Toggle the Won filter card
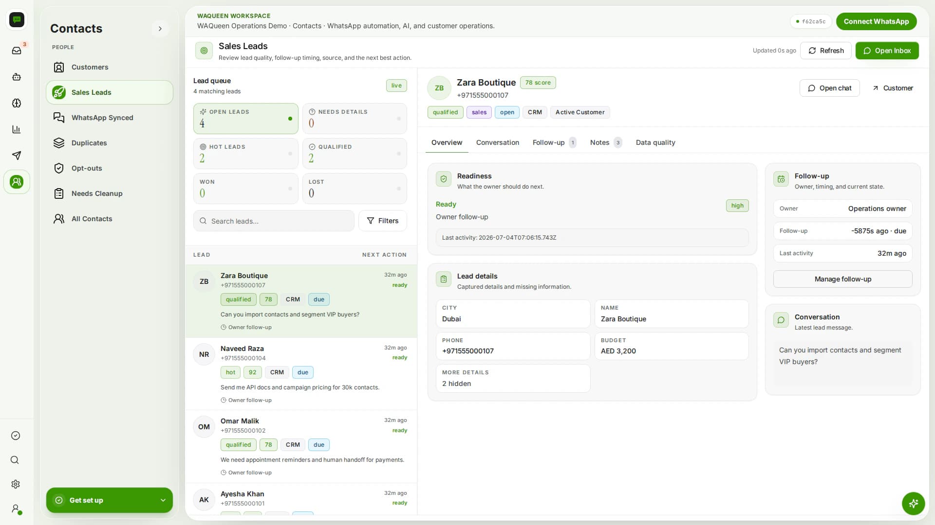Viewport: 935px width, 525px height. (246, 189)
